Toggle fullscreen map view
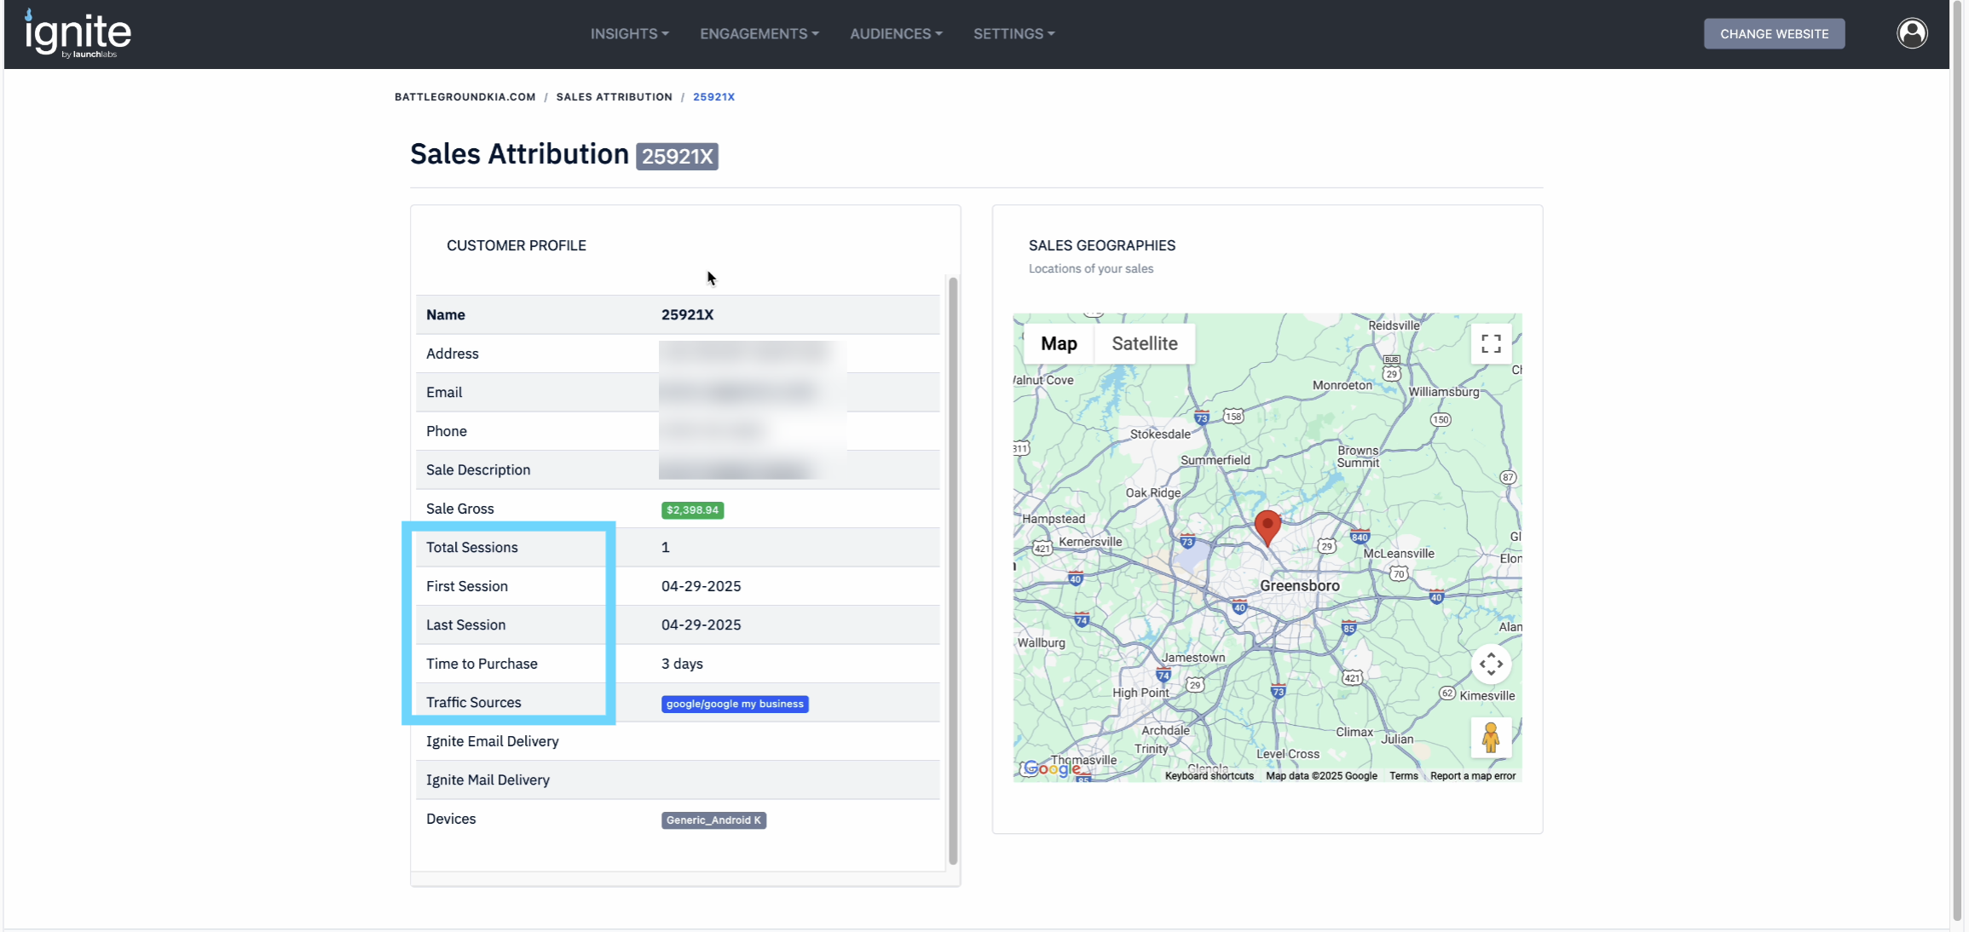Image resolution: width=1969 pixels, height=932 pixels. tap(1491, 343)
